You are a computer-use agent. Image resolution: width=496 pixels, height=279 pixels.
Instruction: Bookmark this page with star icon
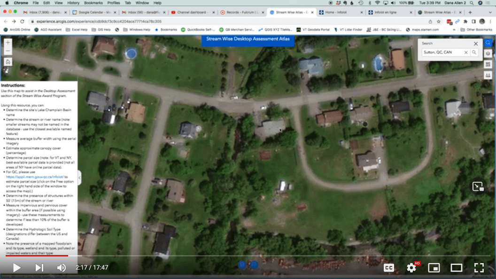coord(438,22)
